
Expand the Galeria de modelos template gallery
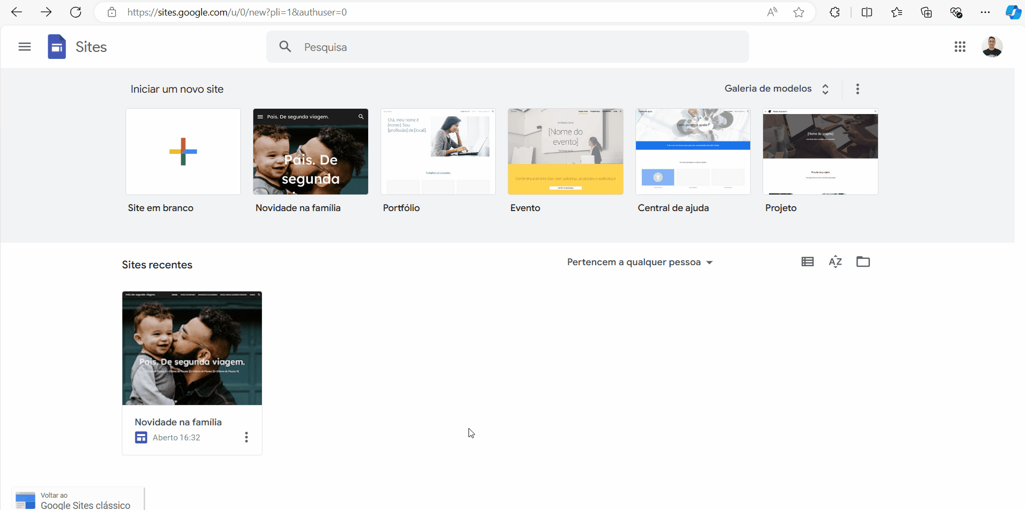click(x=775, y=88)
